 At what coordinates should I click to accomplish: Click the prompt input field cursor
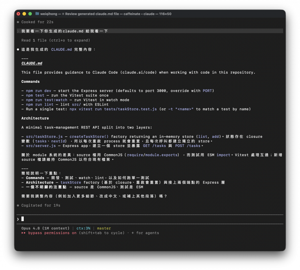(23, 219)
